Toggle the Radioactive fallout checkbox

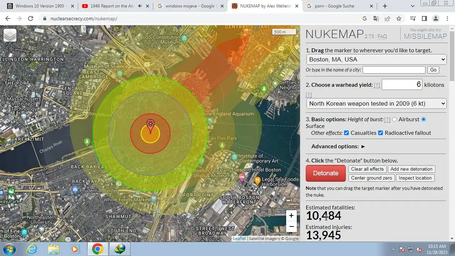[x=380, y=133]
